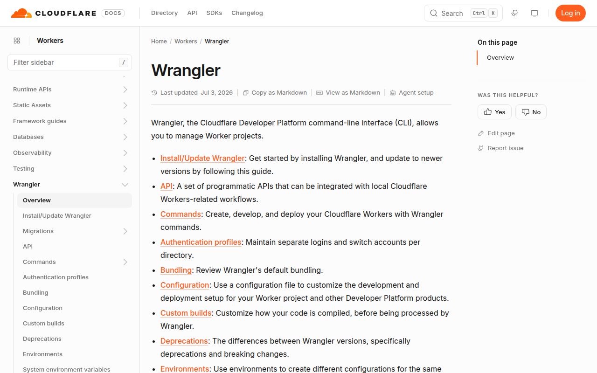Expand Observability section
The width and height of the screenshot is (597, 373).
(x=125, y=153)
